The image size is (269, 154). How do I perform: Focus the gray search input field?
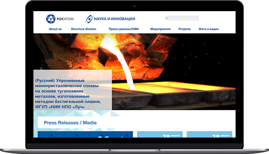182,18
